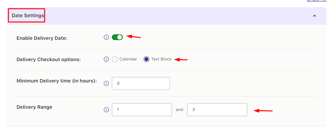Click info icon beside Delivery Checkout options
The image size is (331, 131).
pos(106,59)
